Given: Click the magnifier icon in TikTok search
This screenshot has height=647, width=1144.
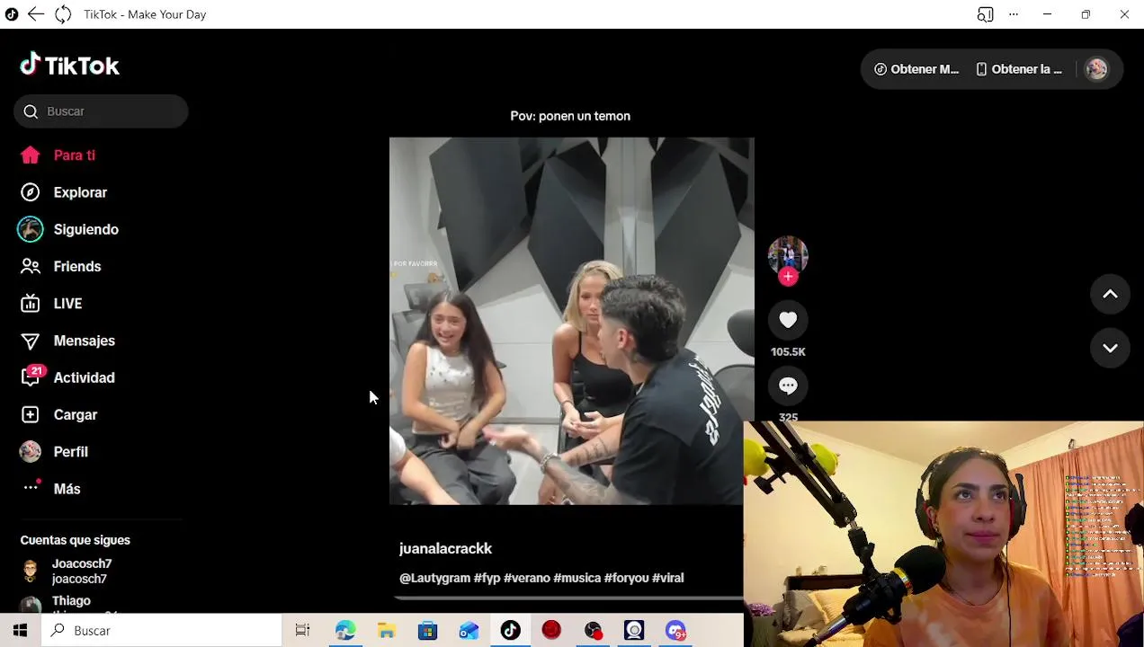Looking at the screenshot, I should [x=31, y=111].
